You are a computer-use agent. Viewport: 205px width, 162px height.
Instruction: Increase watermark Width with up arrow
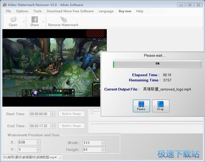[103, 142]
